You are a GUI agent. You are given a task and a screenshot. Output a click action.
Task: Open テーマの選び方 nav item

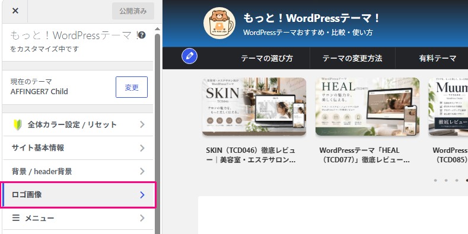click(x=267, y=58)
